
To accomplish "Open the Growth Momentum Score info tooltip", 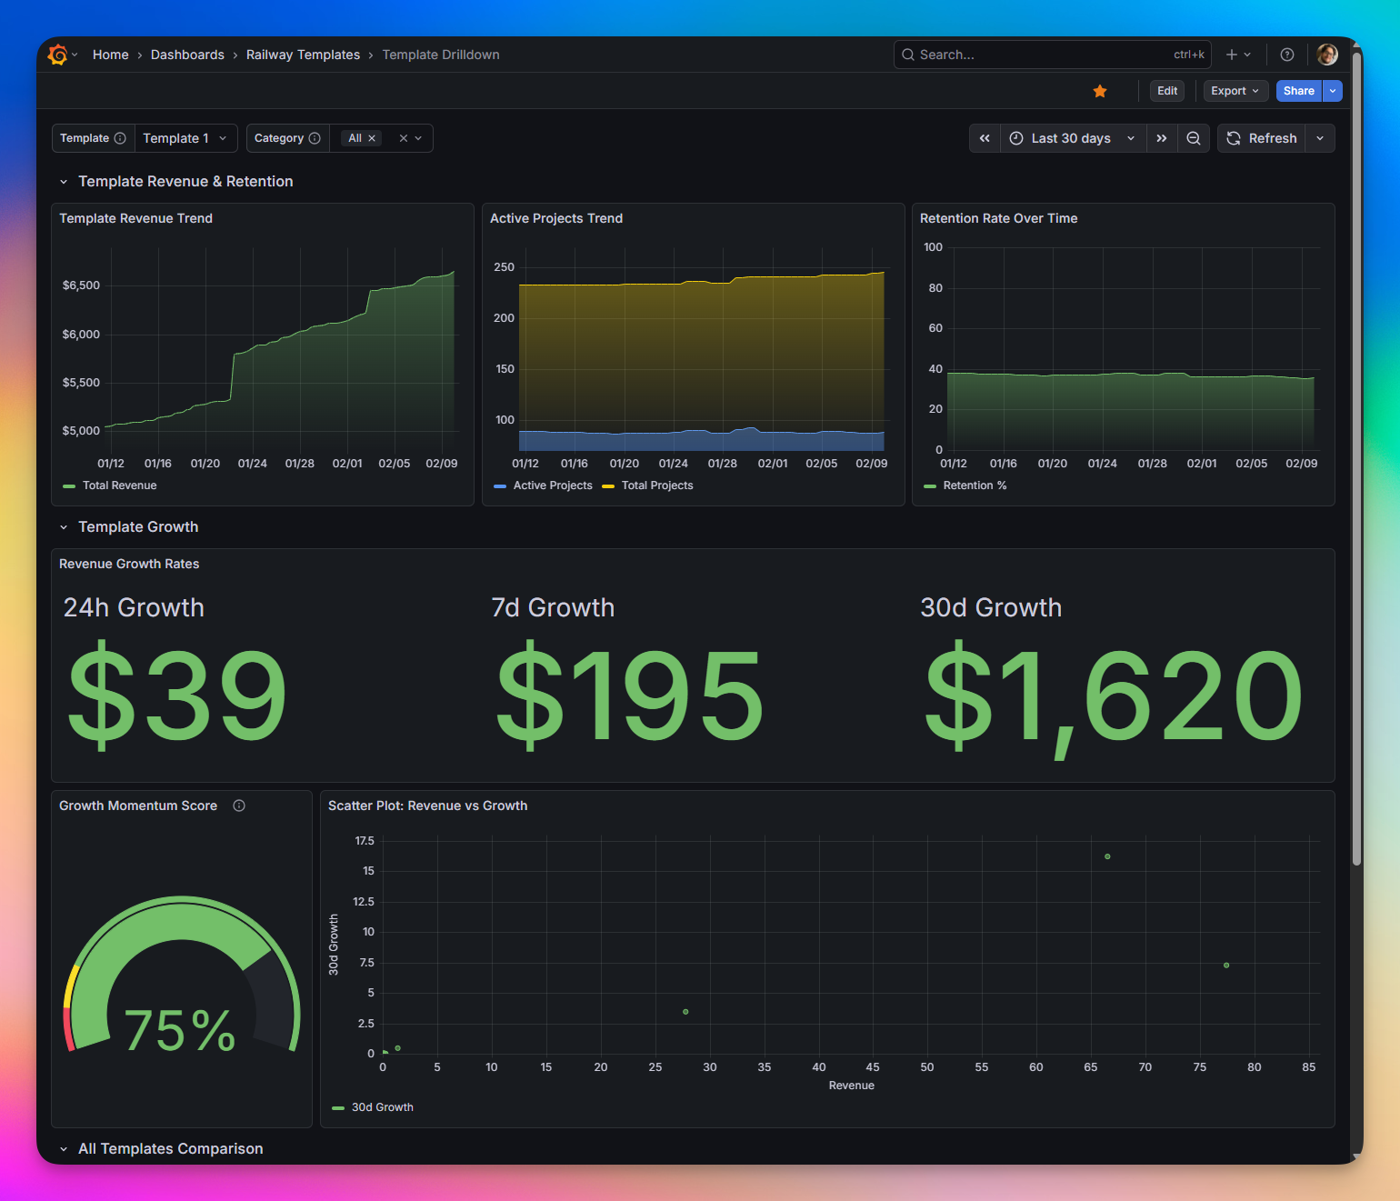I will (x=239, y=806).
